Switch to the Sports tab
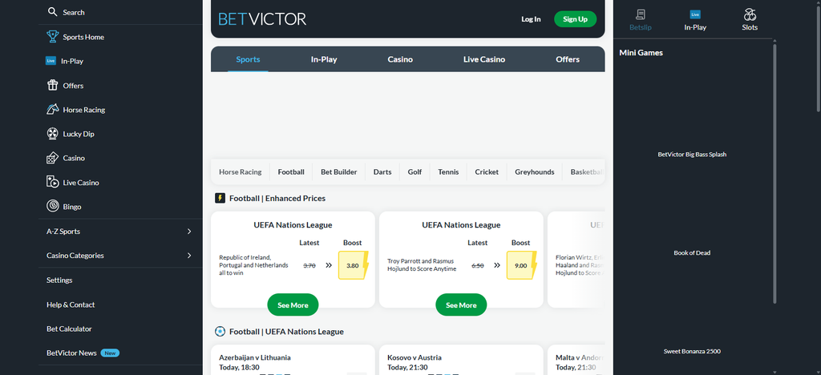 coord(248,59)
